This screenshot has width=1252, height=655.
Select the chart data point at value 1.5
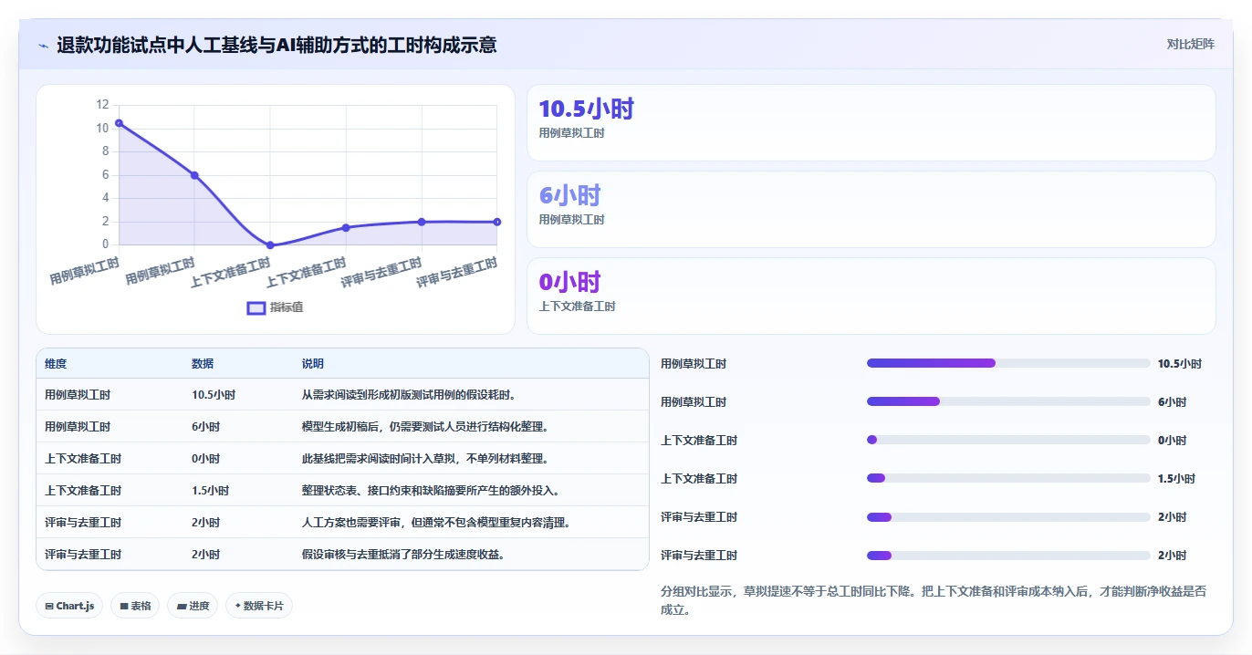pyautogui.click(x=346, y=227)
